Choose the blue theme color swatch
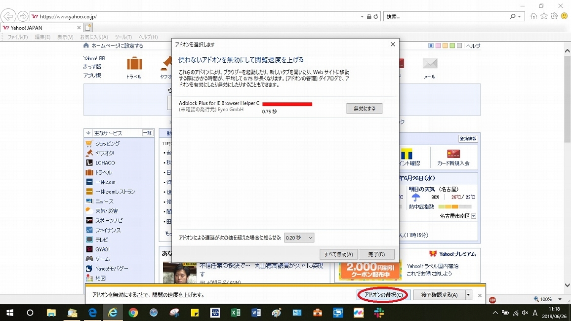 431,45
